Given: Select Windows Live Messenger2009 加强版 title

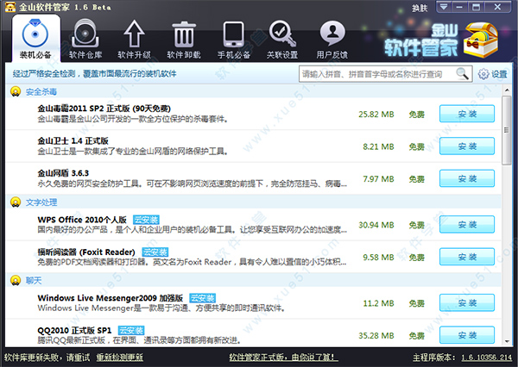Looking at the screenshot, I should (111, 298).
